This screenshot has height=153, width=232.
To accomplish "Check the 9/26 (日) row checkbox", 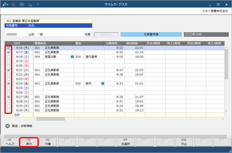I will tap(9, 92).
